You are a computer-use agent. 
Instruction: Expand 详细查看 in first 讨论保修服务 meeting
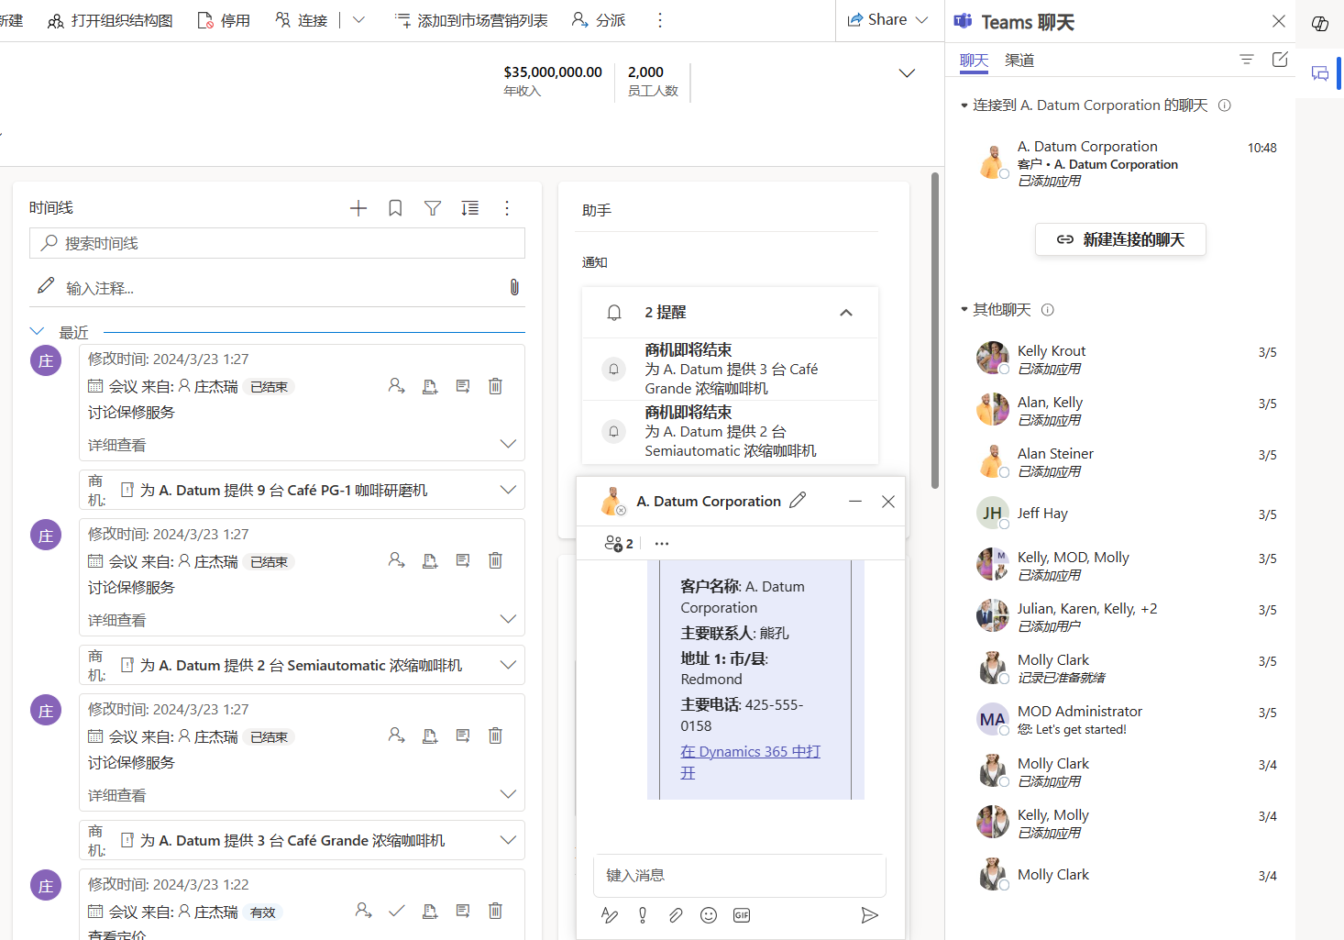pyautogui.click(x=508, y=444)
